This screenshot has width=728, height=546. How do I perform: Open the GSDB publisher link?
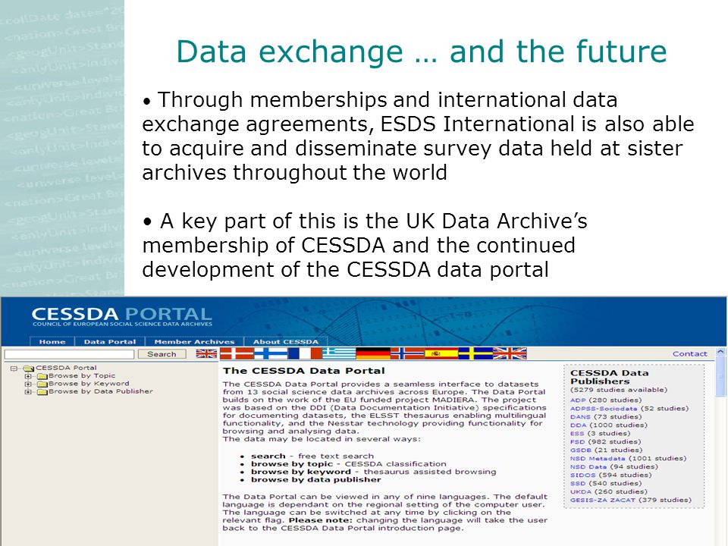[581, 450]
